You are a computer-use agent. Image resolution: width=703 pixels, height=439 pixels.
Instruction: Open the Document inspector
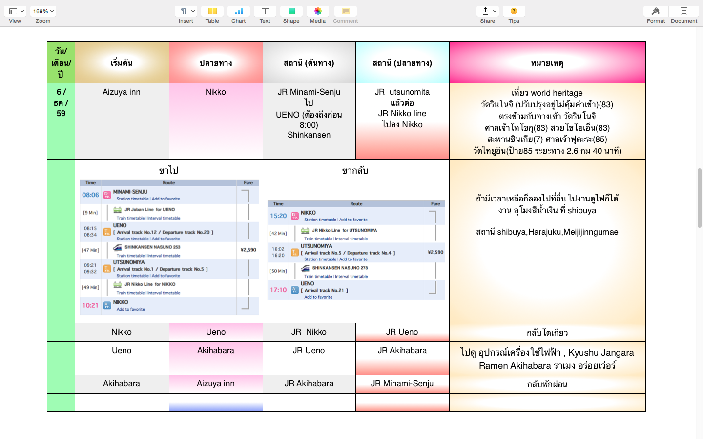pyautogui.click(x=684, y=11)
